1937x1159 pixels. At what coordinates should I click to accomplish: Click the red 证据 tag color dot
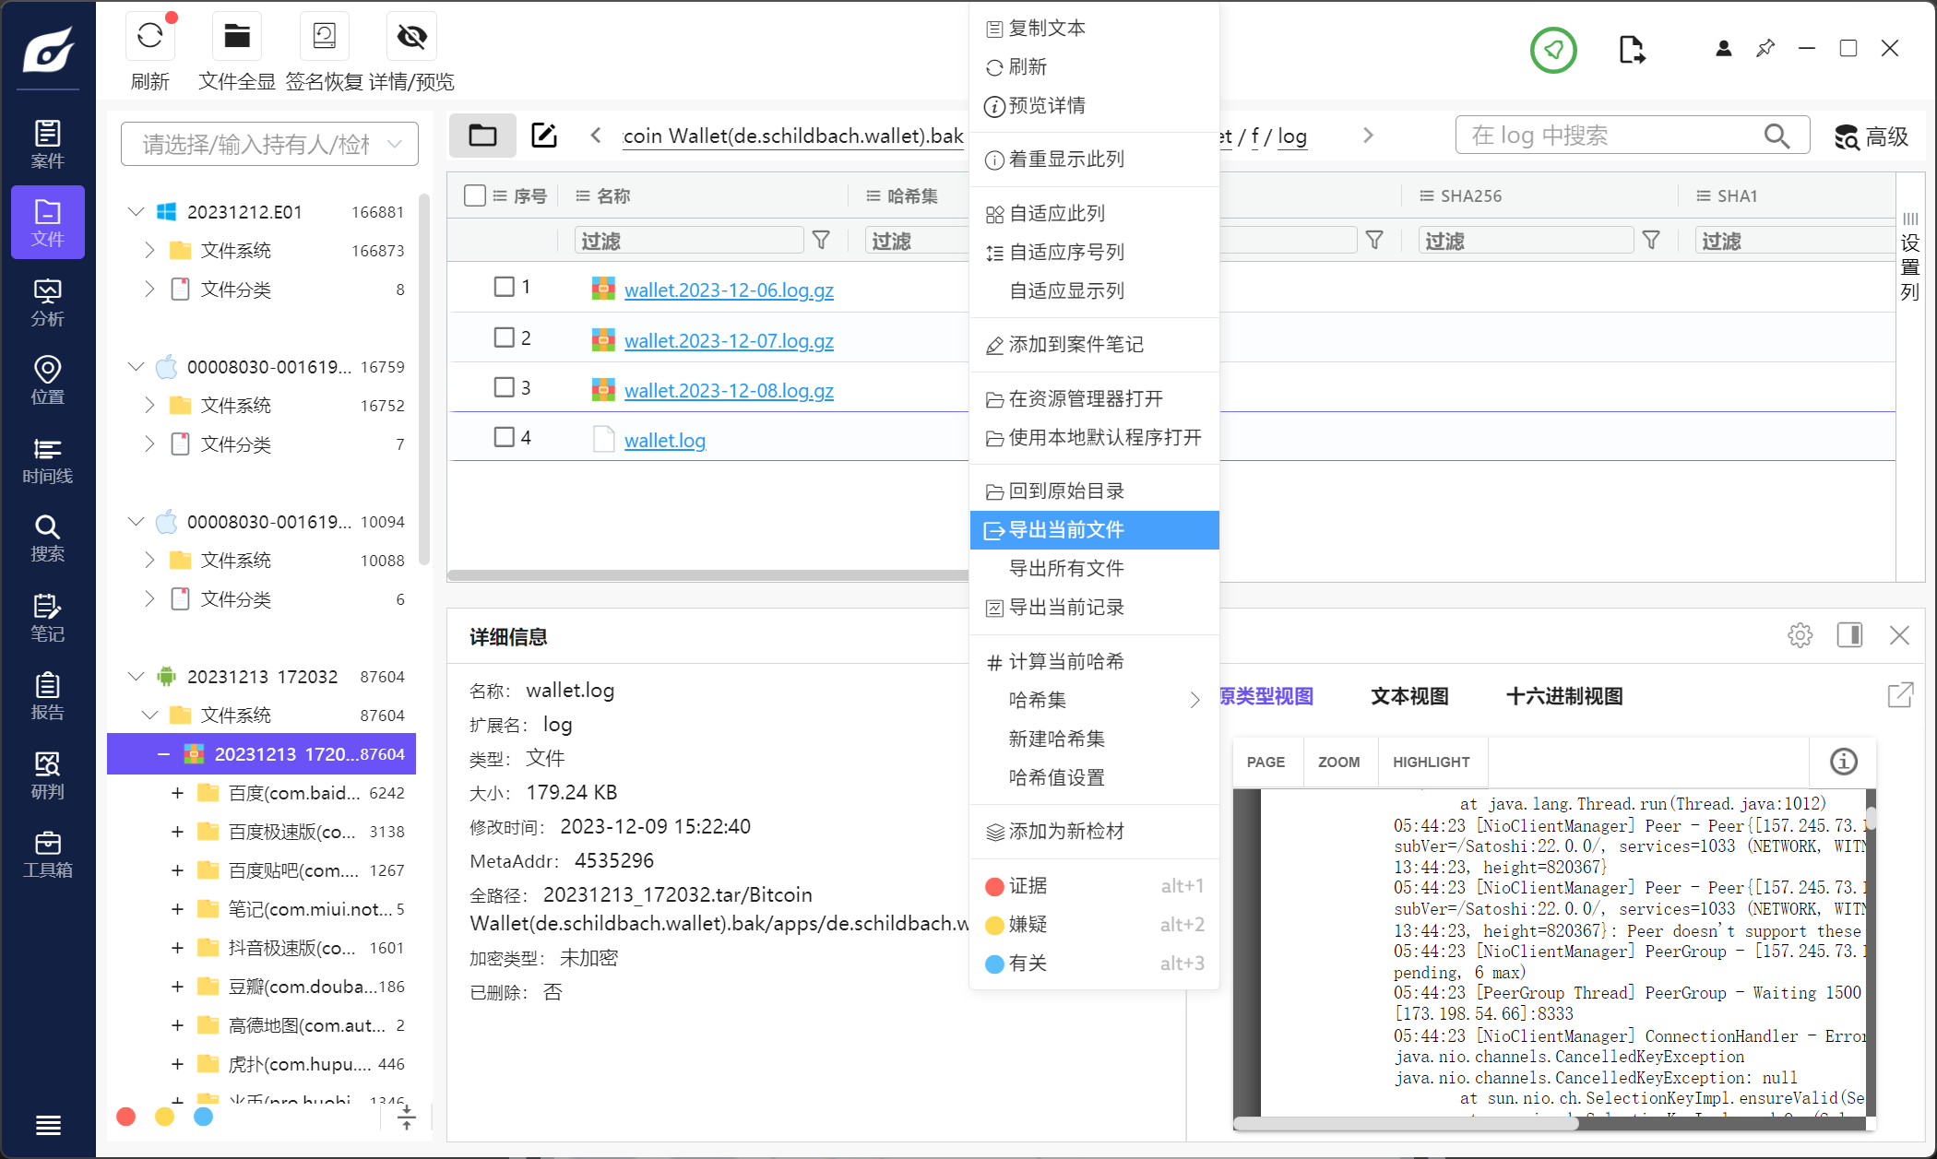click(x=994, y=886)
